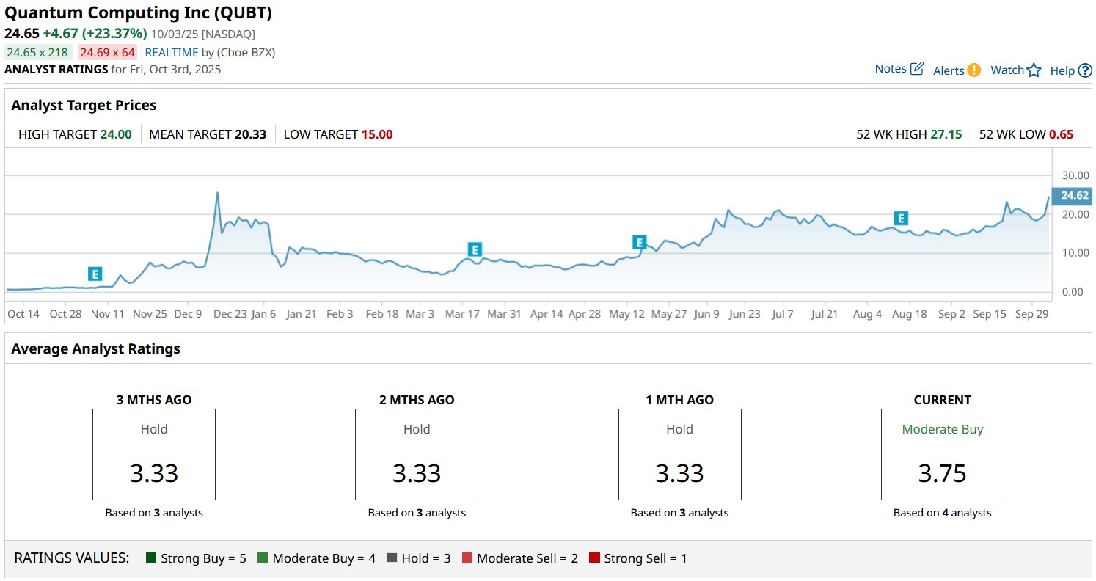The height and width of the screenshot is (581, 1096).
Task: Click the 'Based on 4 analysts' text
Action: tap(943, 513)
